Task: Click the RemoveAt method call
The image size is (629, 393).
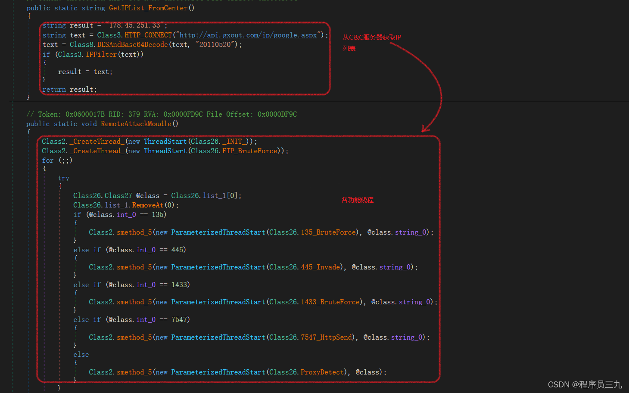Action: (x=148, y=205)
